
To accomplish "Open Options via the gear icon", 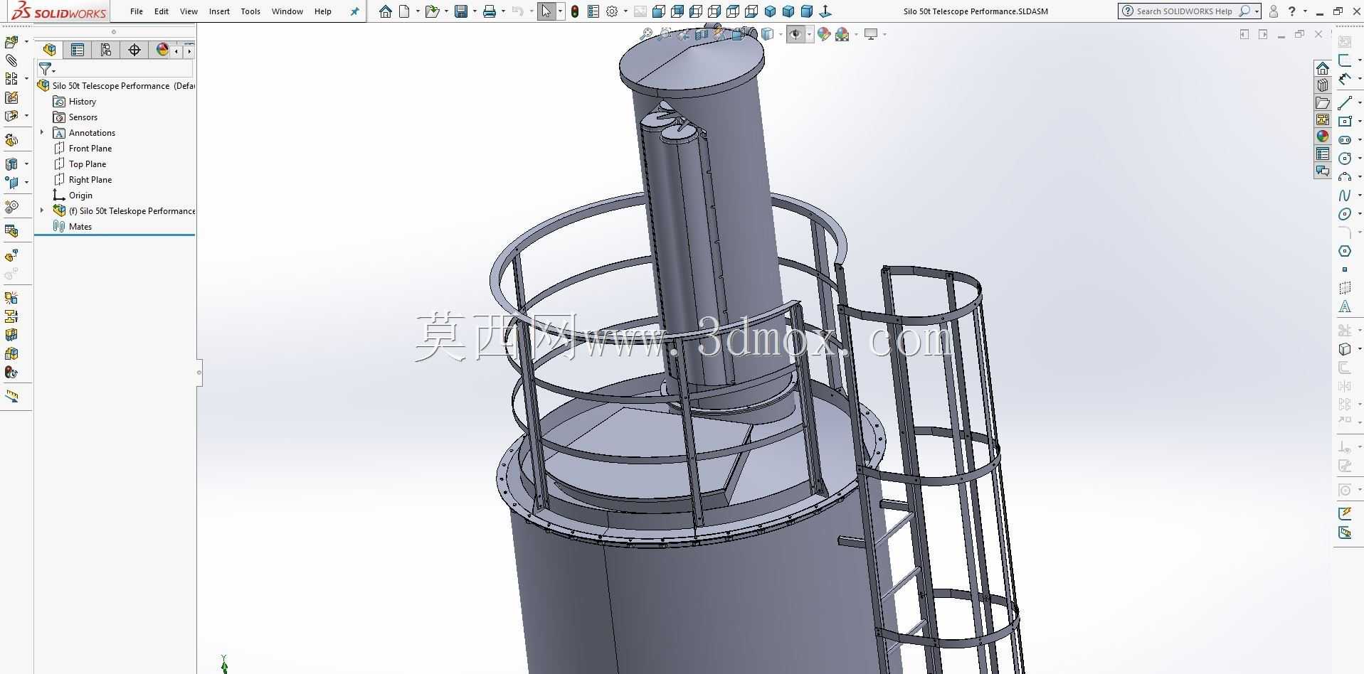I will pyautogui.click(x=612, y=11).
